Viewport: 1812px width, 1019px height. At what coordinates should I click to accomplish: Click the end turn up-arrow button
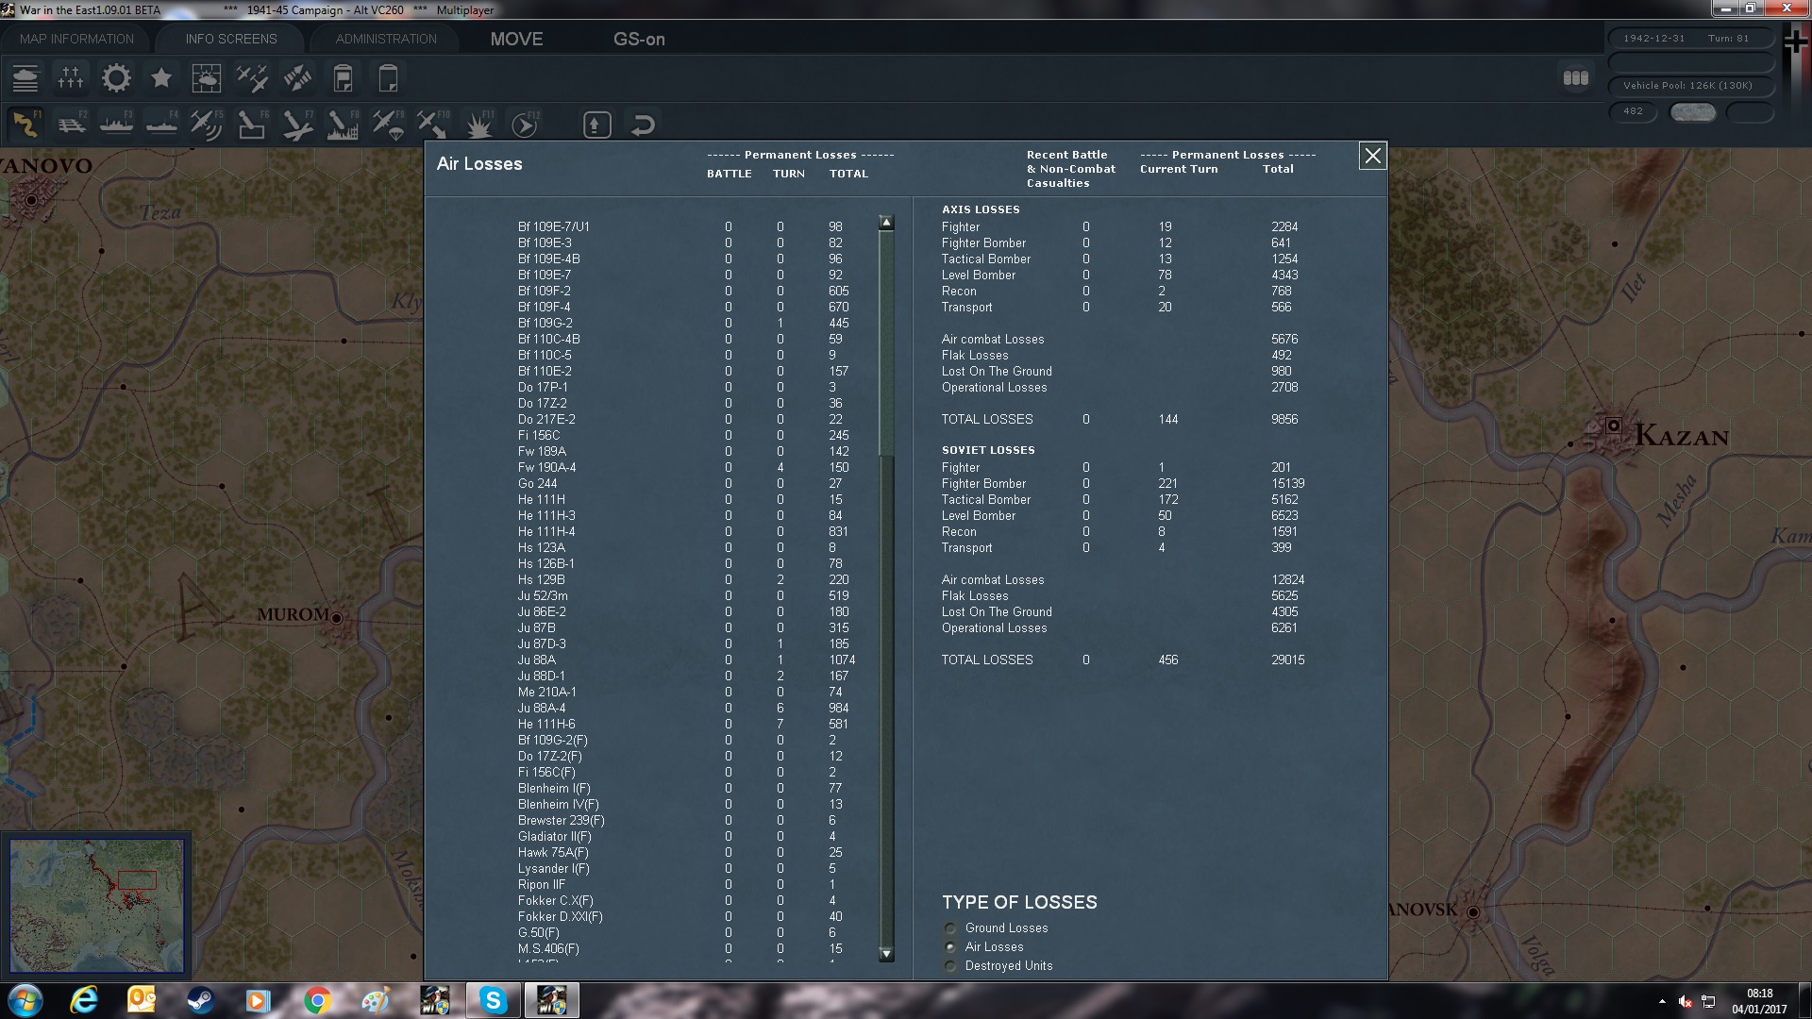(596, 124)
